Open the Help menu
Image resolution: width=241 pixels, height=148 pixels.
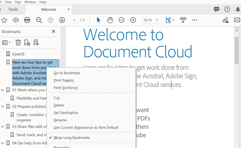[x=42, y=2]
